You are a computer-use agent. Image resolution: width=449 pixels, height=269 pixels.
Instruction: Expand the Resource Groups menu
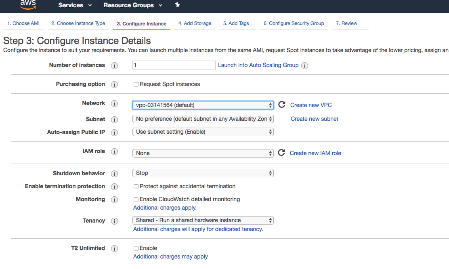pyautogui.click(x=133, y=5)
